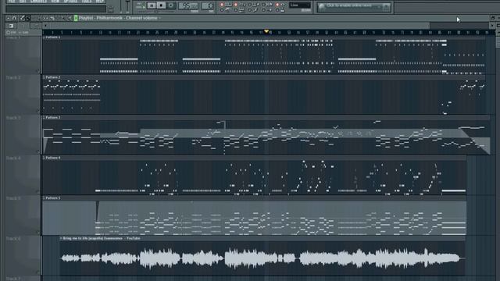Select the Pattern 1 clip title
The image size is (500, 281).
coord(52,37)
